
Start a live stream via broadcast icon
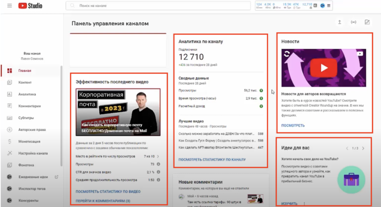point(353,22)
